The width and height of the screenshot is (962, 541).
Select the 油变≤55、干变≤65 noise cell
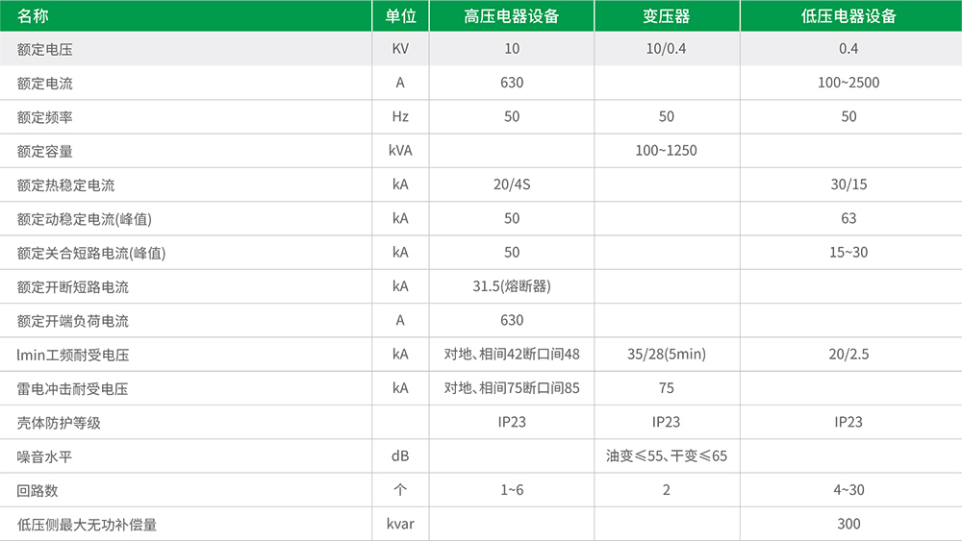click(x=666, y=456)
